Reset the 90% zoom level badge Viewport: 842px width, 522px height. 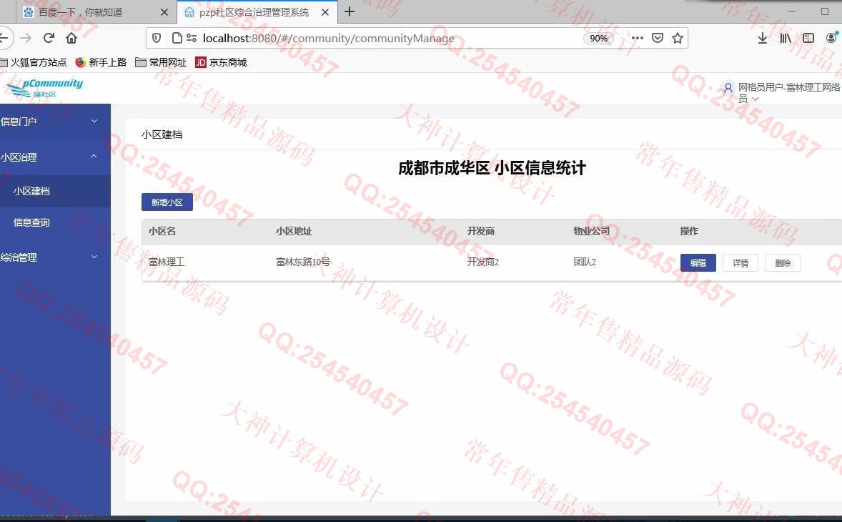[598, 38]
